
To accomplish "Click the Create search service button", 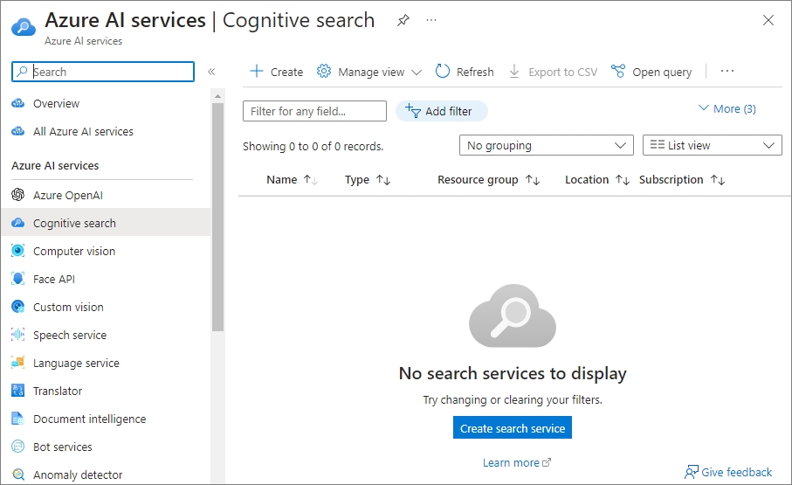I will point(513,428).
